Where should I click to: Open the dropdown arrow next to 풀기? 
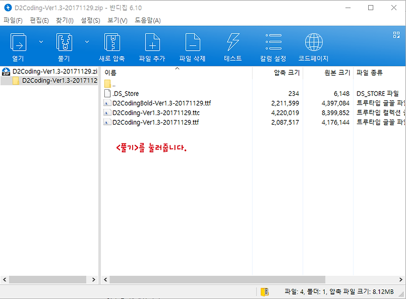pos(87,42)
